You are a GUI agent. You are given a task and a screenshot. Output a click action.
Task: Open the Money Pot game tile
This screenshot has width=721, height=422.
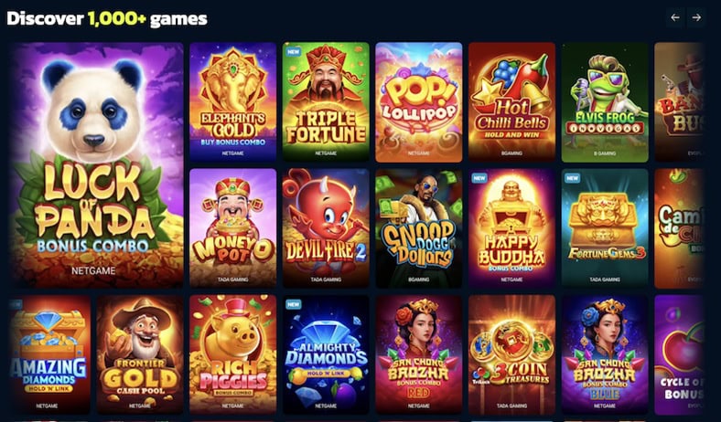[232, 228]
